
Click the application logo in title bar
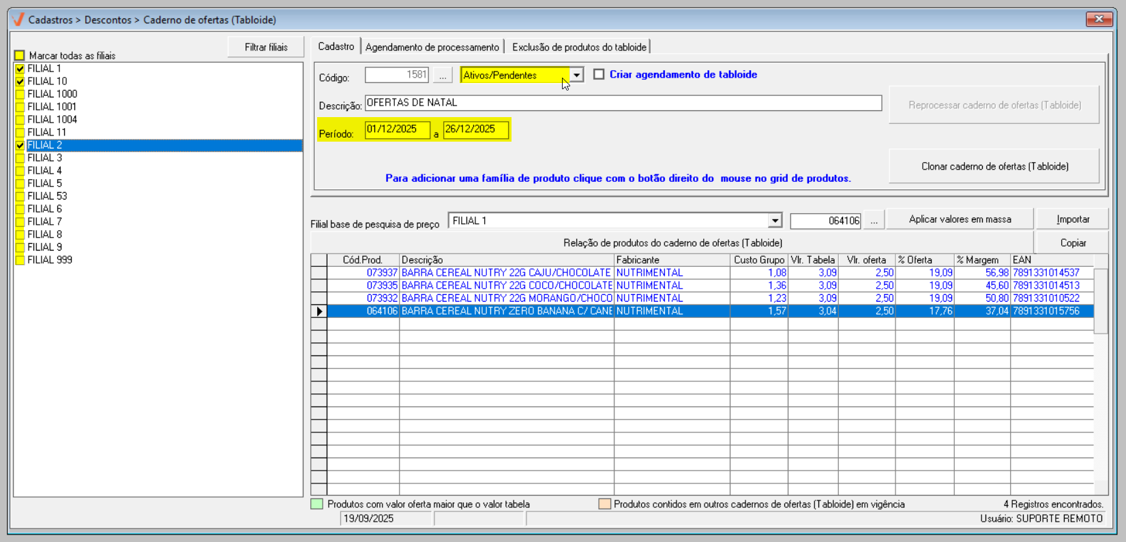tap(18, 20)
